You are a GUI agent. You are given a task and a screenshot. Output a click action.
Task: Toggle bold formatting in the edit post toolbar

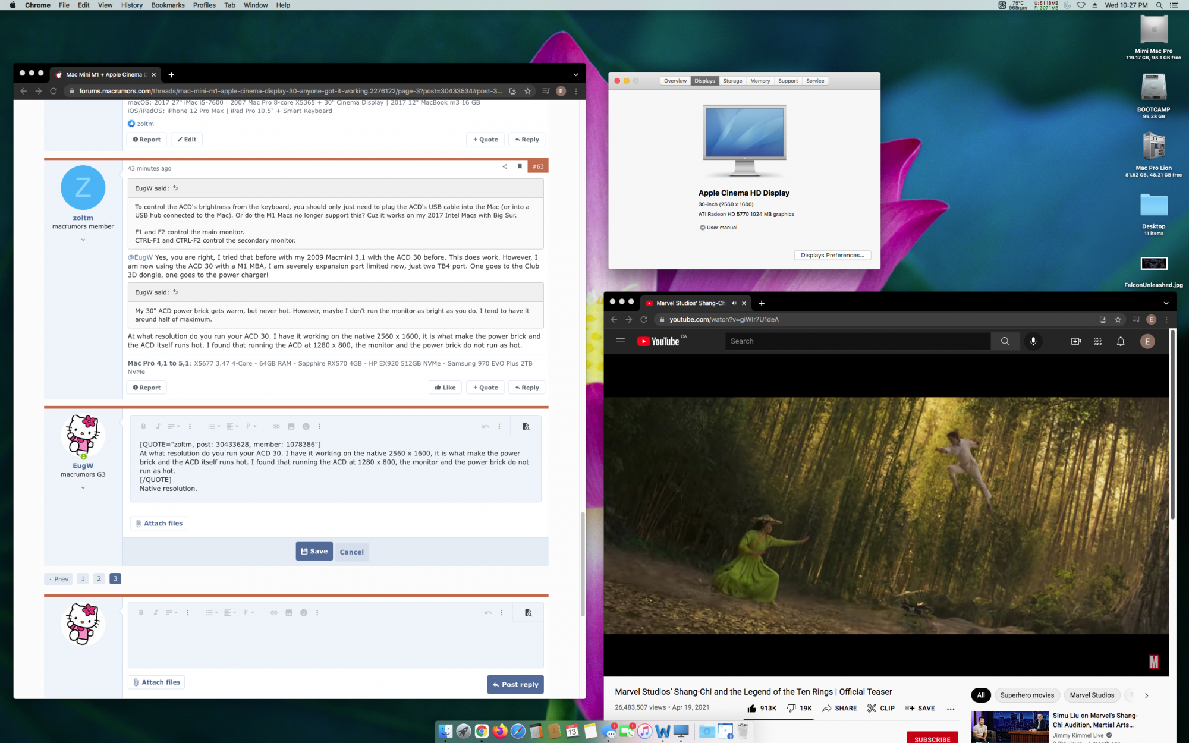143,426
